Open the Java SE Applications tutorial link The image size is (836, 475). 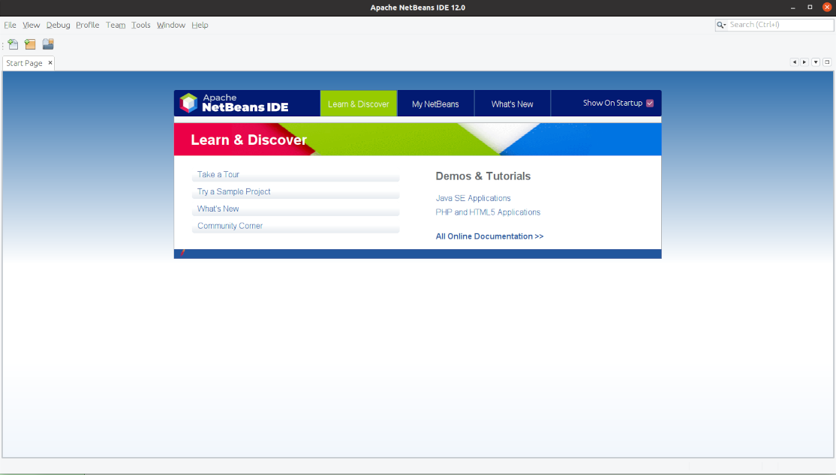click(x=473, y=198)
